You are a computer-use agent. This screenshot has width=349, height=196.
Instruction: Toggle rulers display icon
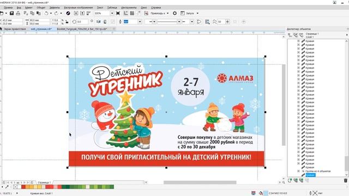click(x=126, y=13)
